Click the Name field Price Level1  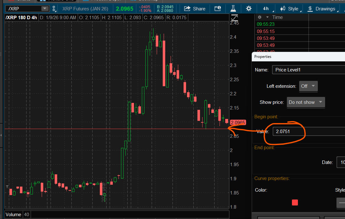click(308, 70)
